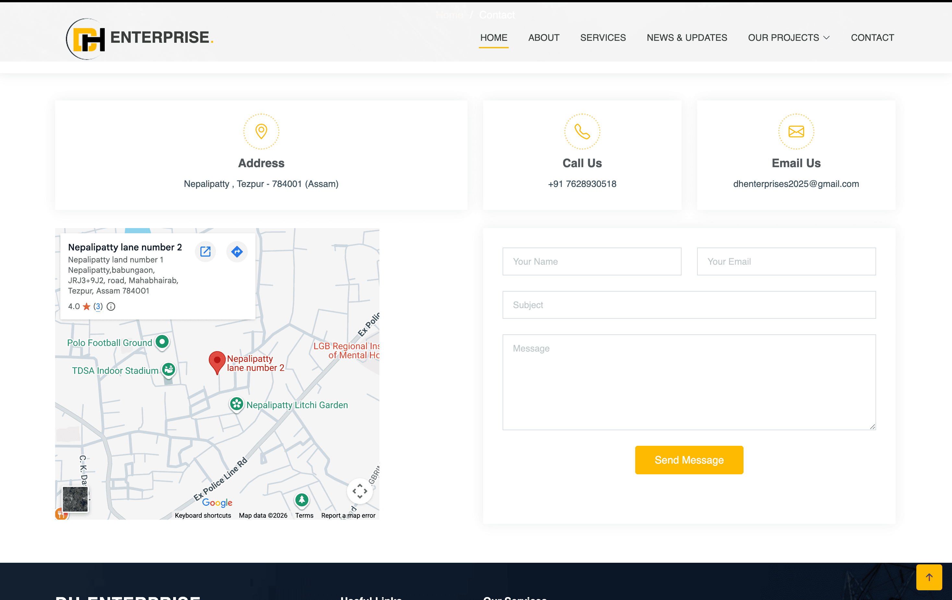
Task: Open Keyboard shortcuts on map
Action: coord(203,515)
